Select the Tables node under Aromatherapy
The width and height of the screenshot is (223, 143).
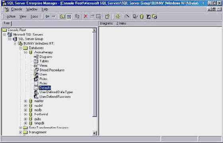pos(44,61)
